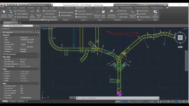Click Export Style in Dimension panel
Viewport: 189px width, 106px height.
tap(122, 17)
